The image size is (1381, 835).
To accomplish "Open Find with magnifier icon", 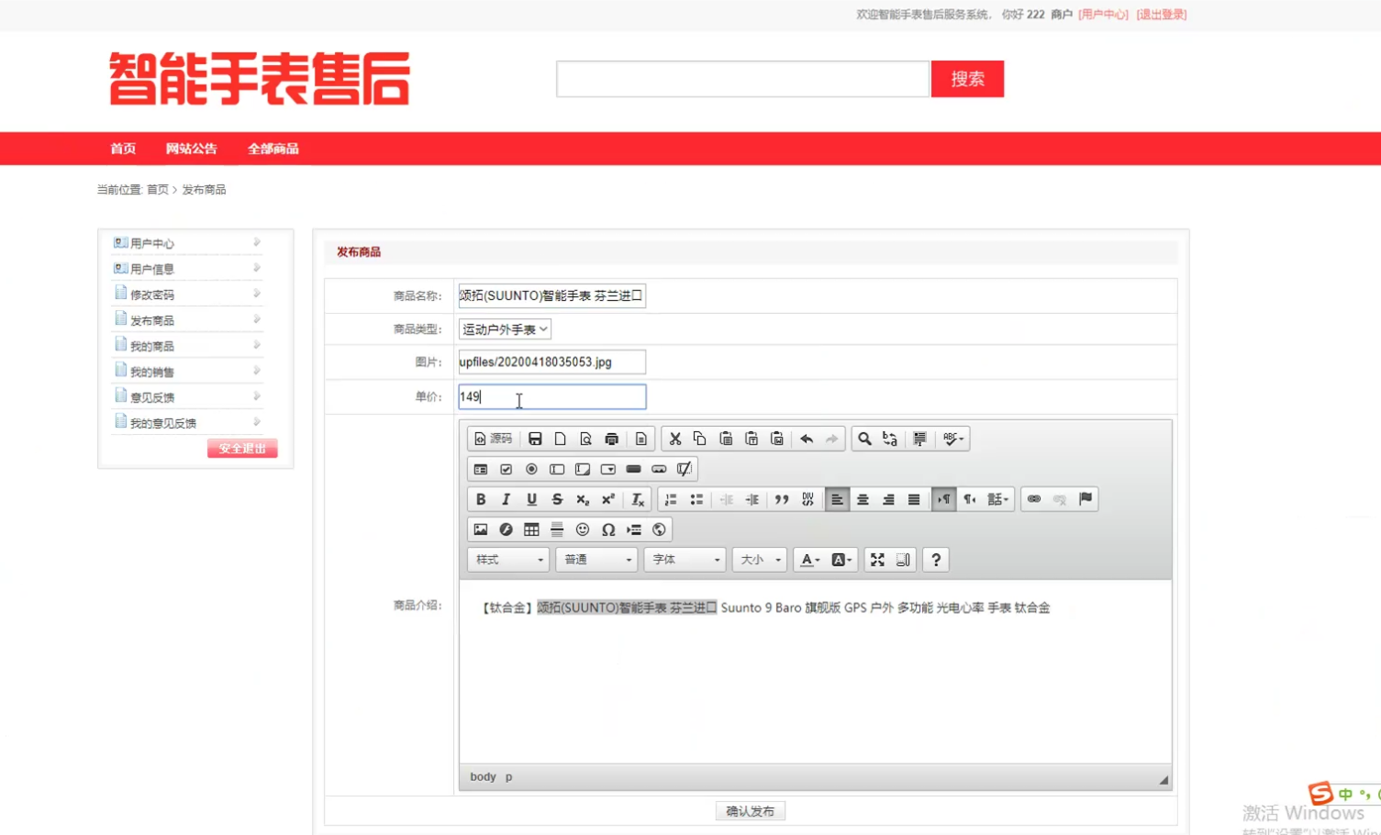I will point(864,439).
